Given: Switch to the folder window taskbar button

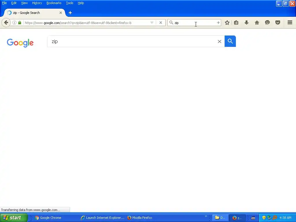Looking at the screenshot, I should tap(220, 218).
